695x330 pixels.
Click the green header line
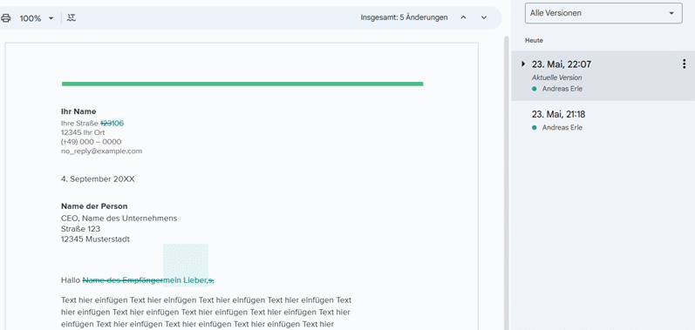[x=242, y=84]
